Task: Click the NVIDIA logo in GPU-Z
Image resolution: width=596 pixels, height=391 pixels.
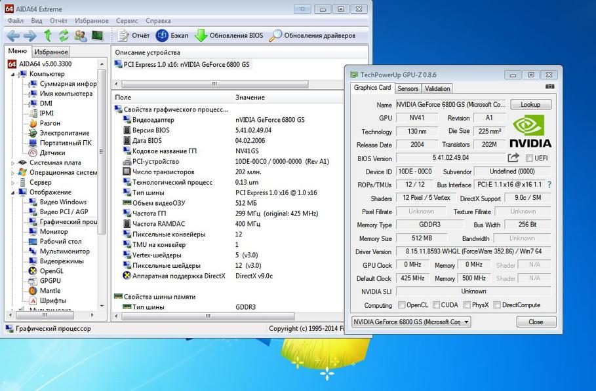Action: pos(530,132)
